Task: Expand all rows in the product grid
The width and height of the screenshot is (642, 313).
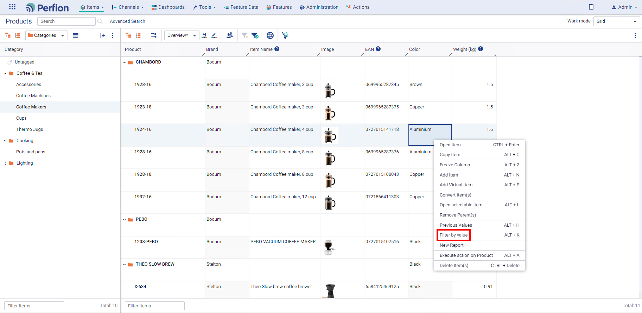Action: click(128, 35)
